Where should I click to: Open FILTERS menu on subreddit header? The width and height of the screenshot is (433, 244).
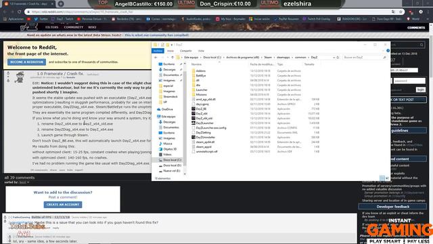coord(52,27)
